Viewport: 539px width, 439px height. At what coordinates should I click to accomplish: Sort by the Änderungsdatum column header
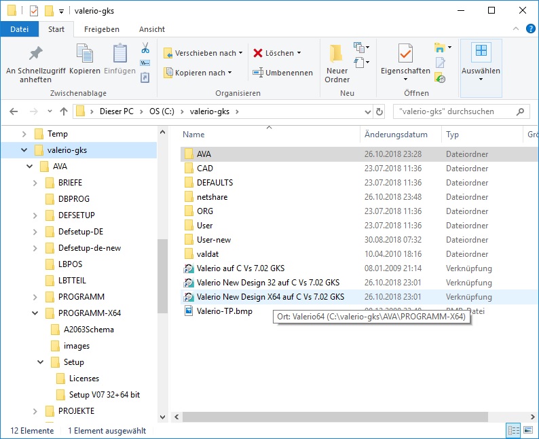click(396, 135)
